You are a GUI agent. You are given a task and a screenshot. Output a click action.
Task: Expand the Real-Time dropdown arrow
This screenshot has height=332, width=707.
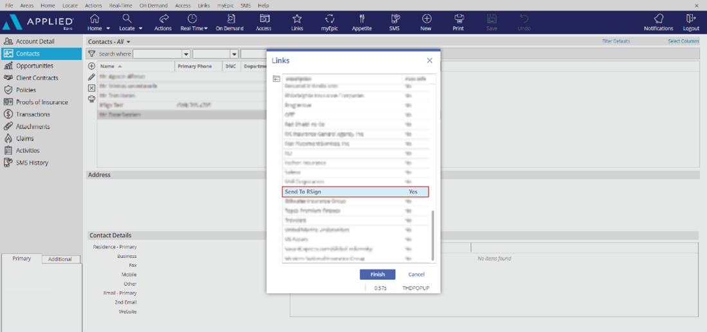[x=206, y=28]
